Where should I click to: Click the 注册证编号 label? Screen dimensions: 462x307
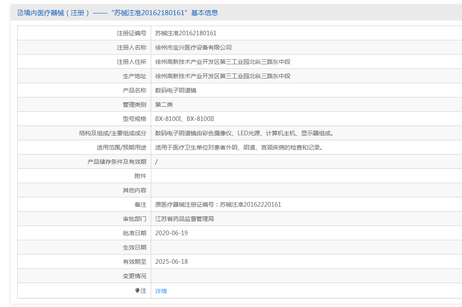click(131, 33)
